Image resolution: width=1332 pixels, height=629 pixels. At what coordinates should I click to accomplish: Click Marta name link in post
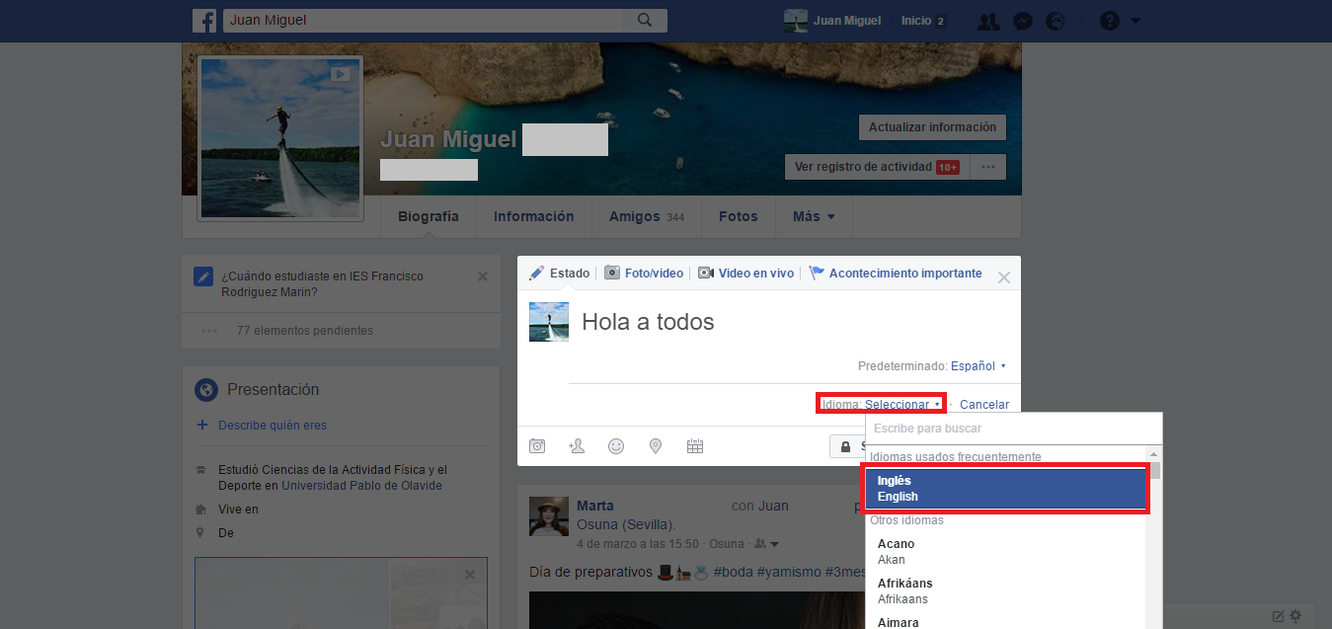coord(595,506)
